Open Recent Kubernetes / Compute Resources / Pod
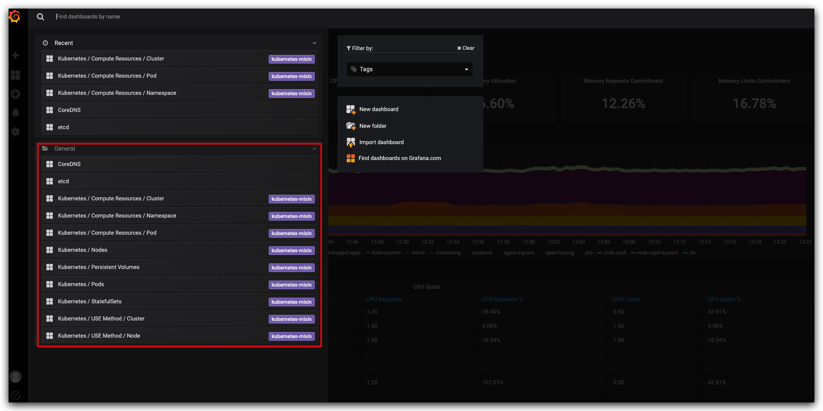823x411 pixels. coord(180,76)
